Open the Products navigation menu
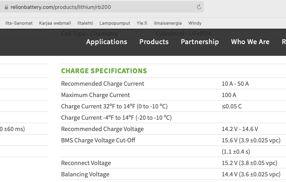286x182 pixels. coord(154,42)
